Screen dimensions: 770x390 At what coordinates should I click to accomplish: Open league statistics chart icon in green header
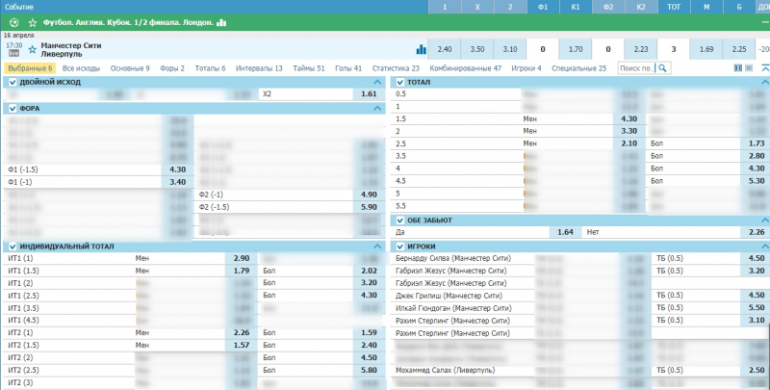coord(222,22)
